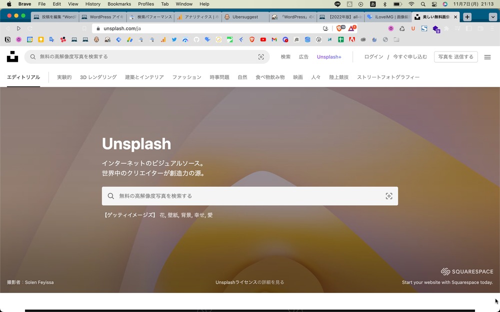Click the reload page button
Screen dimensions: 500x312
[x=29, y=28]
